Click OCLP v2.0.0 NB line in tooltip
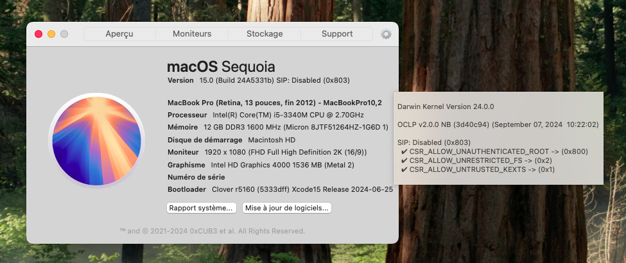Screen dimensions: 626x263 [x=498, y=124]
